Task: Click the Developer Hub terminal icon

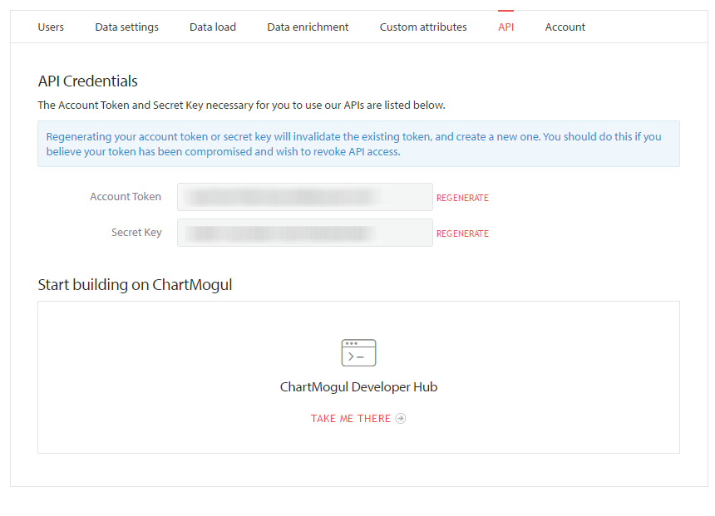Action: (x=359, y=352)
